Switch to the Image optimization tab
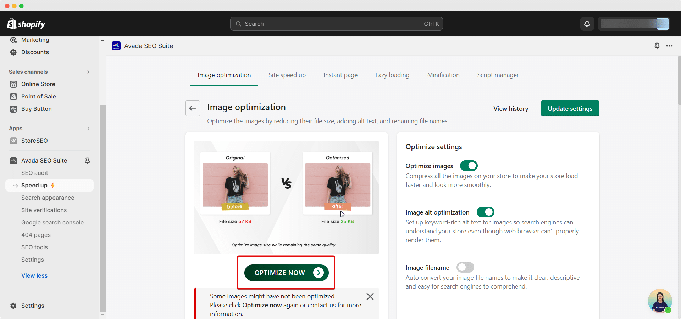The image size is (681, 319). click(x=224, y=75)
